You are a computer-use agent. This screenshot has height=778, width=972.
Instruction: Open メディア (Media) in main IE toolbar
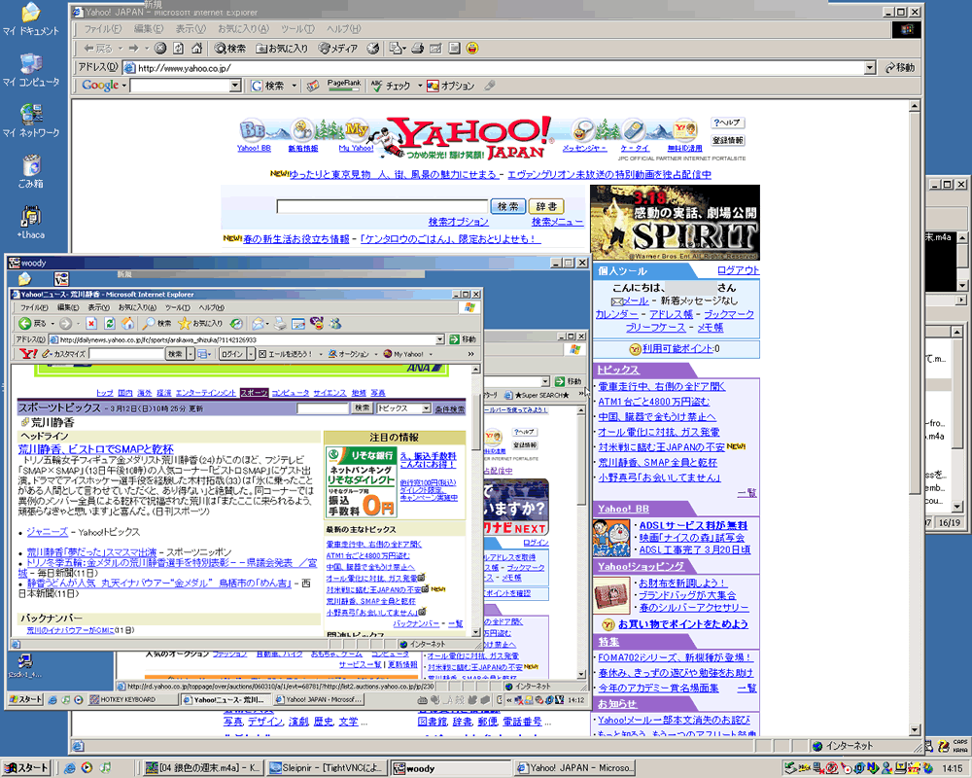pyautogui.click(x=338, y=49)
